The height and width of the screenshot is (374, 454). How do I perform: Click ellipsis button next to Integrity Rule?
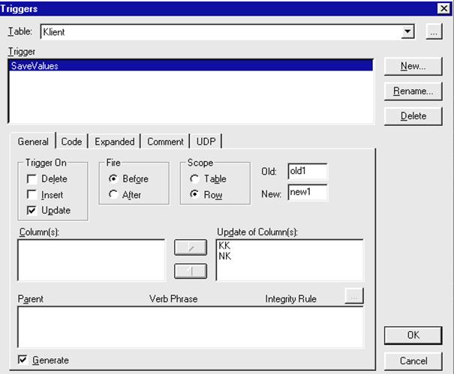(354, 296)
